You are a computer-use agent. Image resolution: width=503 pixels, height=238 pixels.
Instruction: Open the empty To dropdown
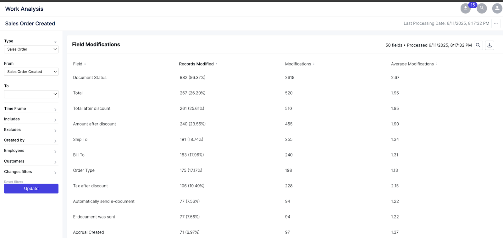click(x=31, y=94)
